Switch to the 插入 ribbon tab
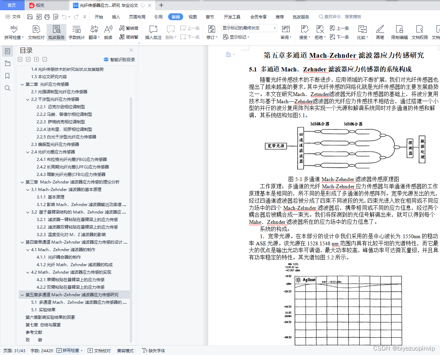The height and width of the screenshot is (355, 440). click(116, 17)
